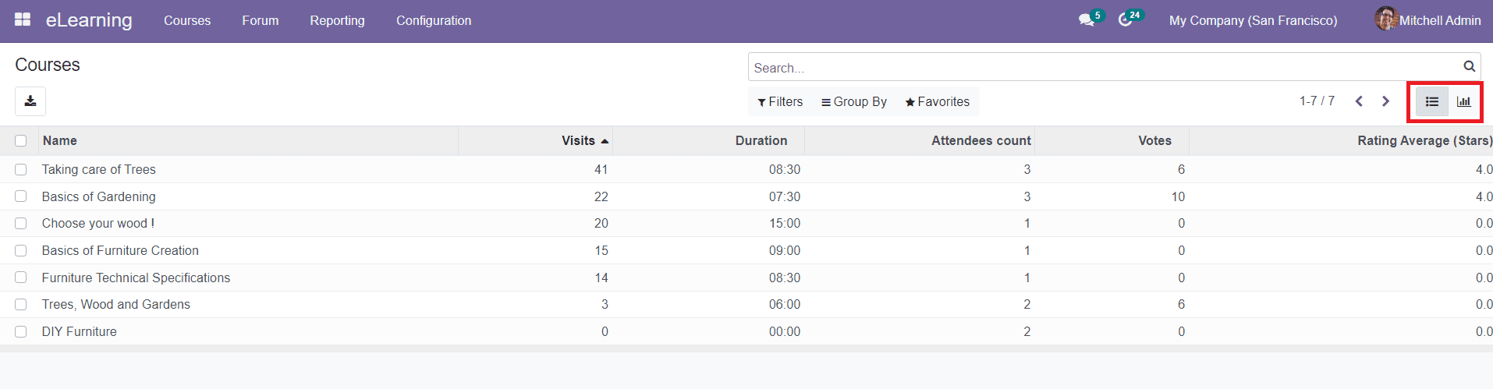Go to previous page arrow
Image resolution: width=1493 pixels, height=389 pixels.
pos(1359,101)
